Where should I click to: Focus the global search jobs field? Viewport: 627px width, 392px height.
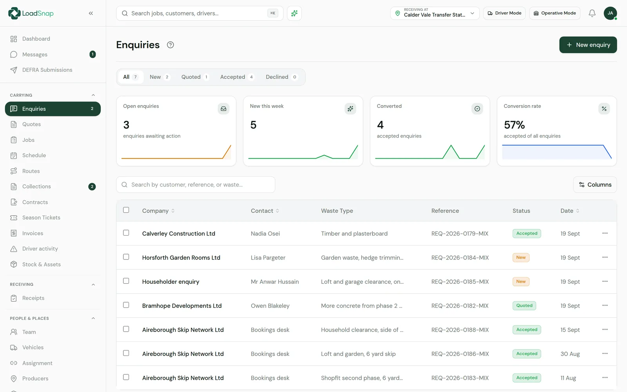pos(200,13)
